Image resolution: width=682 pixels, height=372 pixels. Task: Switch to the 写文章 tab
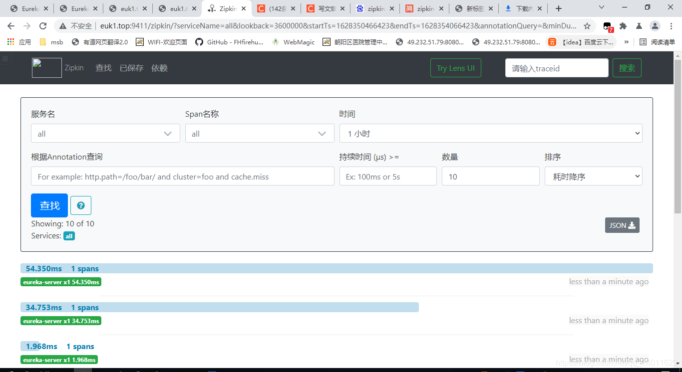point(326,8)
